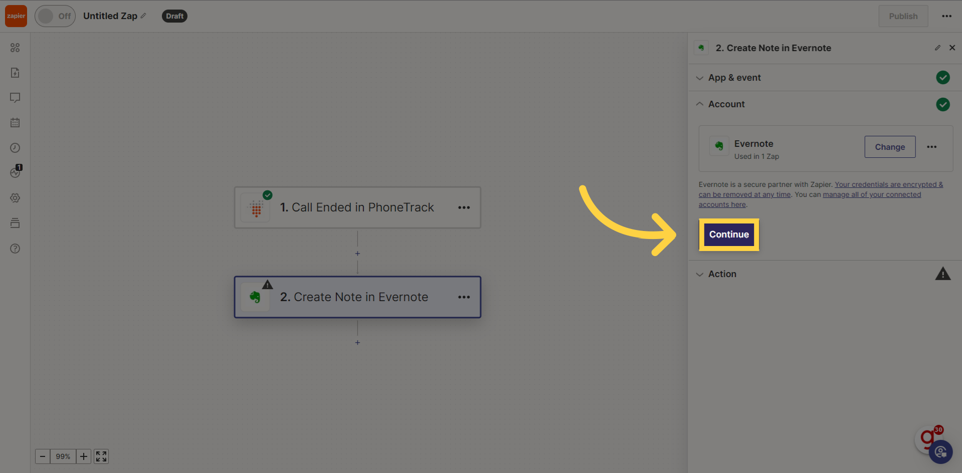This screenshot has height=473, width=962.
Task: Add a step after Create Note in Evernote
Action: (x=357, y=343)
